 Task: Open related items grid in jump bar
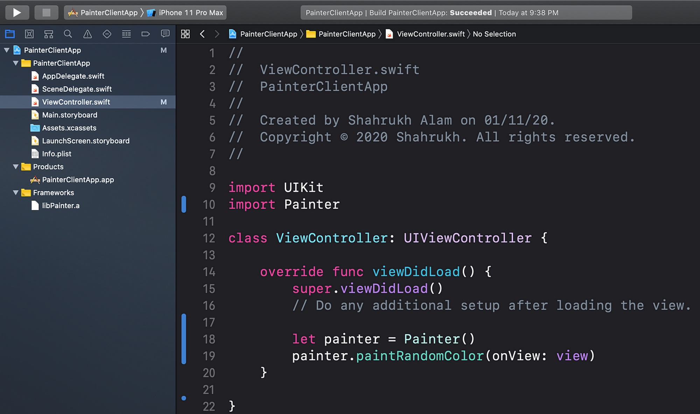click(x=185, y=34)
